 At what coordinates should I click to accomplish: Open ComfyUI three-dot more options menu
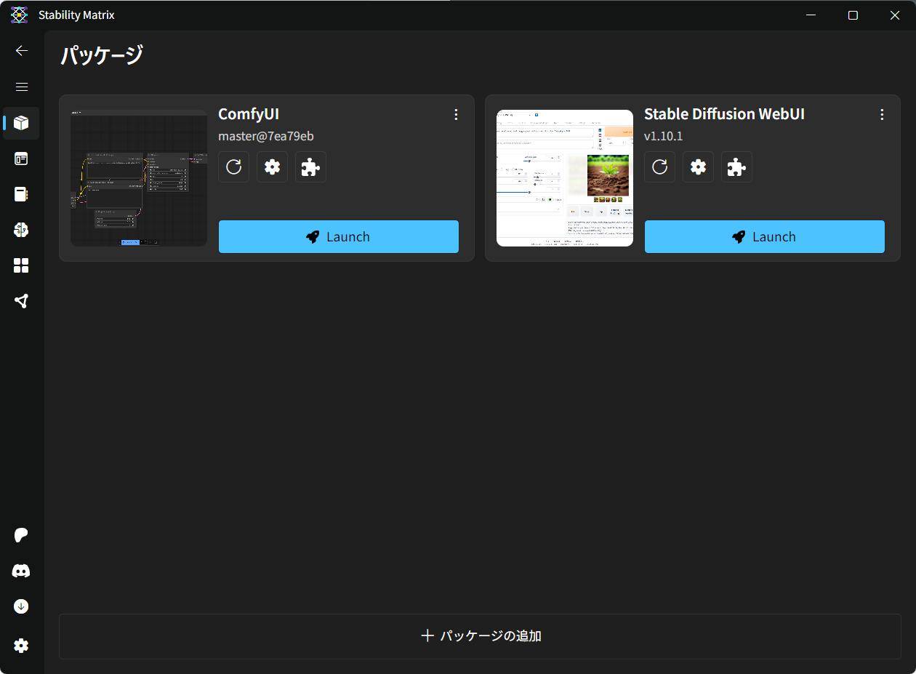coord(456,114)
